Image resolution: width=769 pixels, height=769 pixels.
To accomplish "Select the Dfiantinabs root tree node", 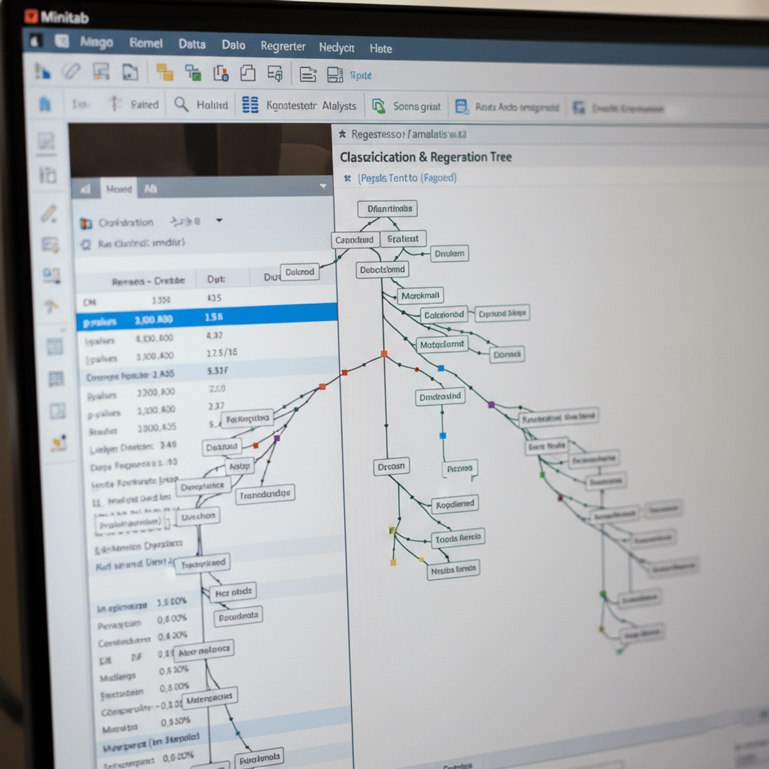I will 388,208.
